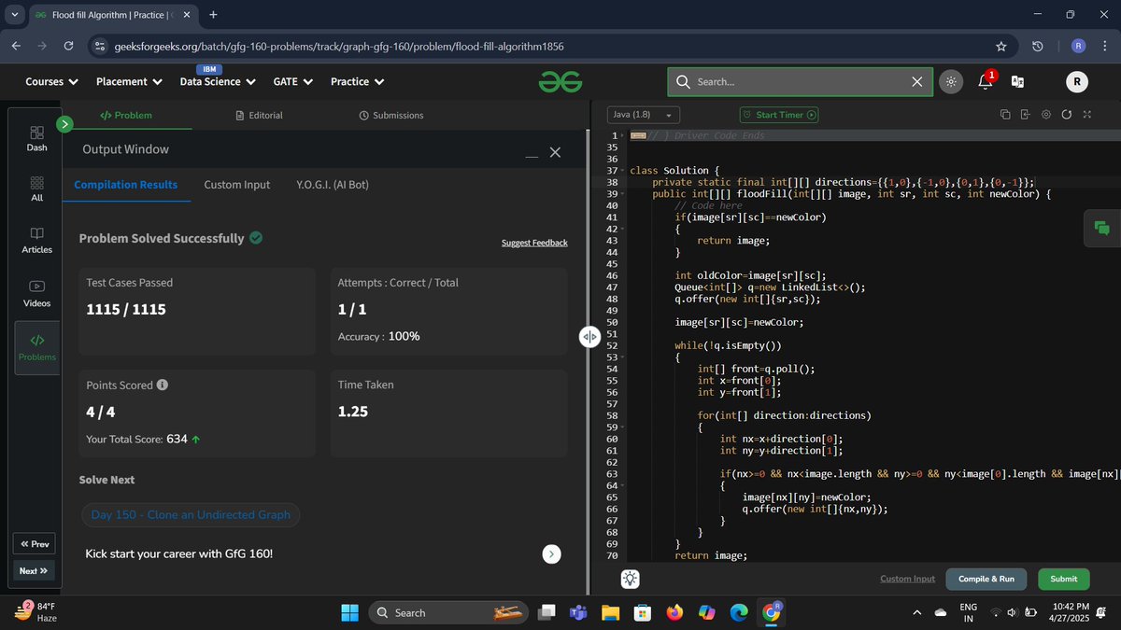Click the Compile & Run button
Image resolution: width=1121 pixels, height=630 pixels.
coord(986,579)
